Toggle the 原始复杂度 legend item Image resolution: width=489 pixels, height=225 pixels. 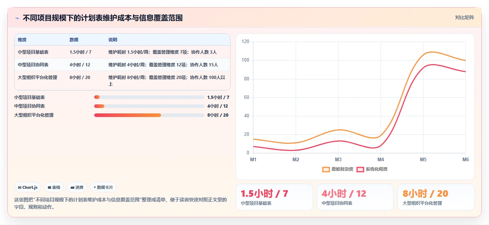[x=338, y=169]
